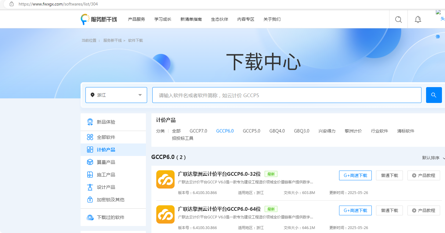Screen dimensions: 445x233
Task: Click the location pin icon in province selector
Action: pos(92,95)
